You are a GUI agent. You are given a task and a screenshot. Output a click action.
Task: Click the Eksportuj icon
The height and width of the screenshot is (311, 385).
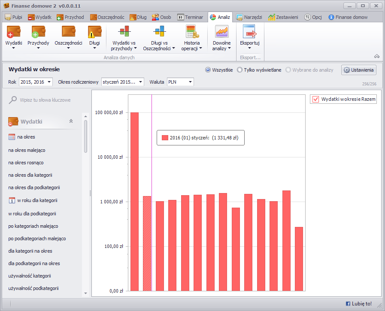point(249,32)
